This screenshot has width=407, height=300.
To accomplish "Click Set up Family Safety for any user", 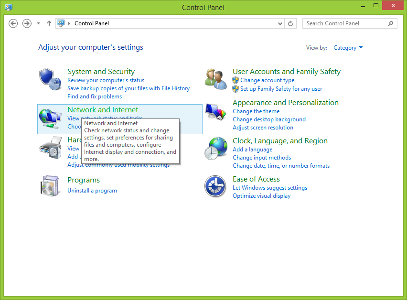I will 281,89.
